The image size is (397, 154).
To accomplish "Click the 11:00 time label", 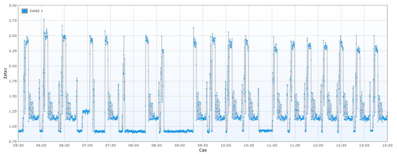I will [x=272, y=146].
